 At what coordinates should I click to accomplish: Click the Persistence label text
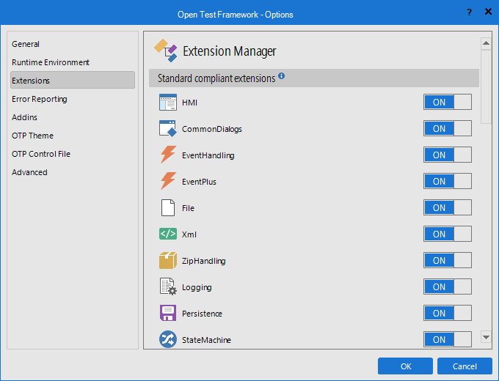pos(202,314)
